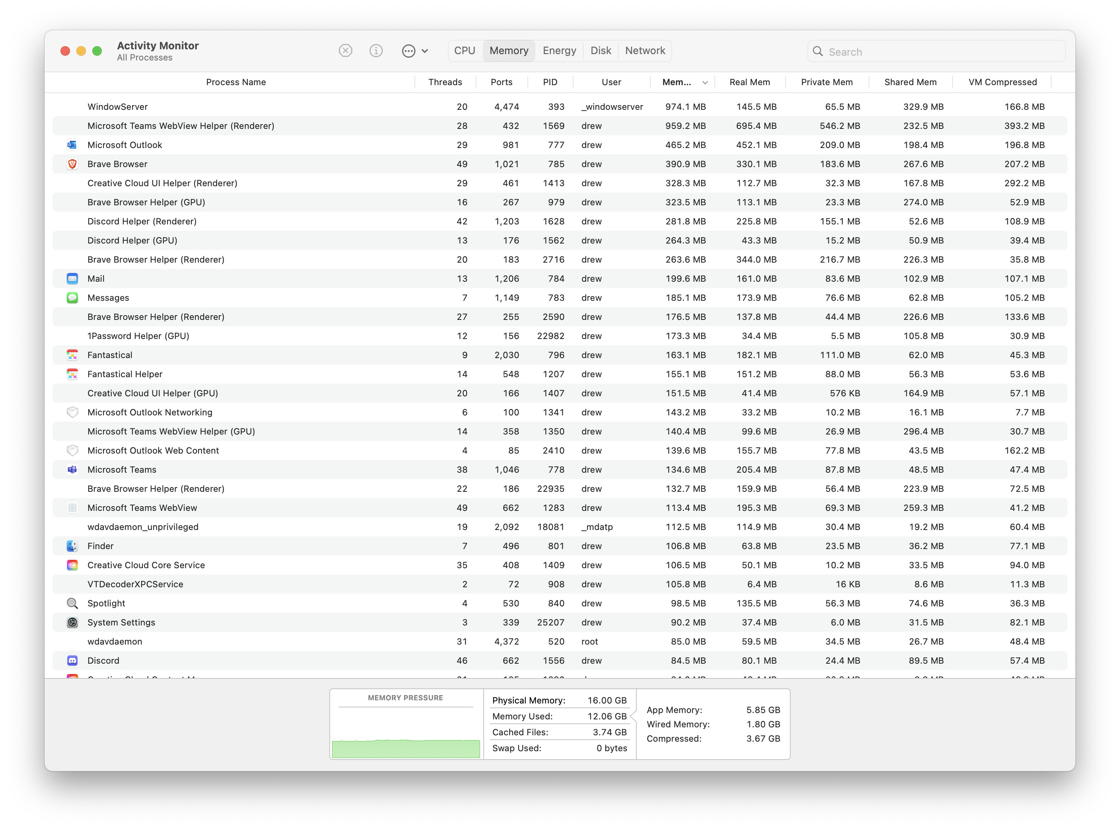Sort by Real Mem column header
Image resolution: width=1120 pixels, height=830 pixels.
pos(749,82)
